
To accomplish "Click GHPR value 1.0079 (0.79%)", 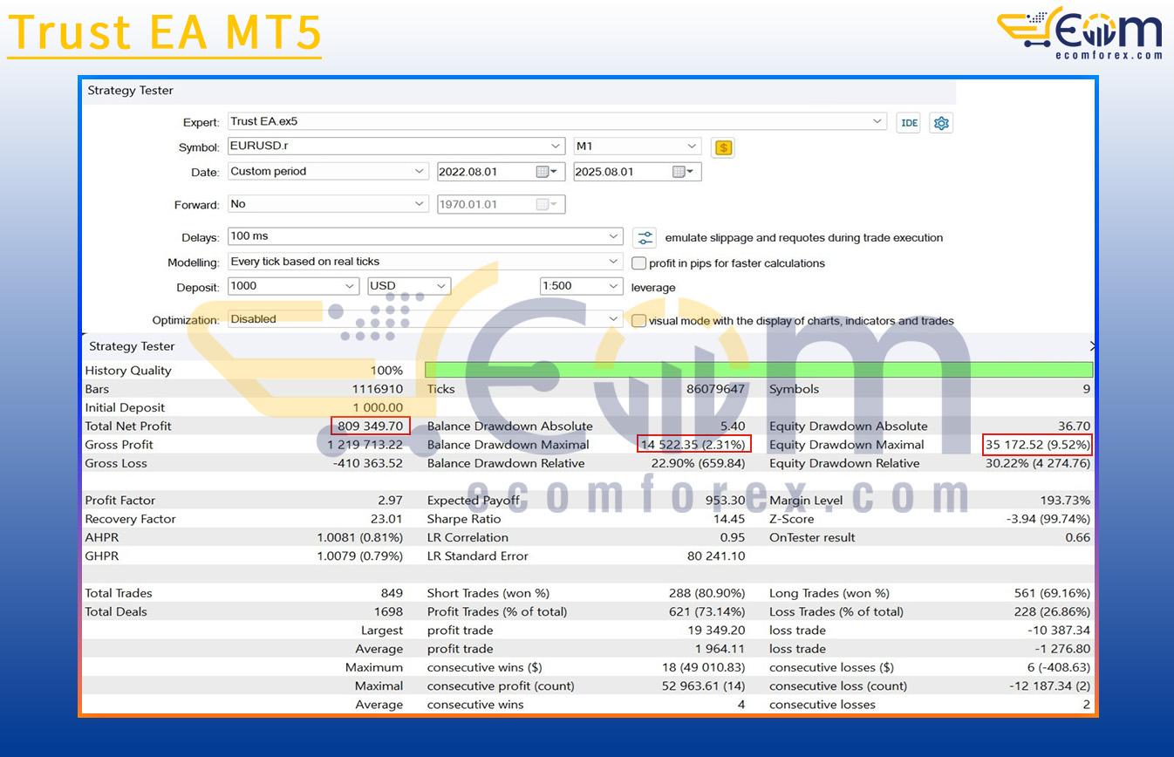I will tap(360, 556).
